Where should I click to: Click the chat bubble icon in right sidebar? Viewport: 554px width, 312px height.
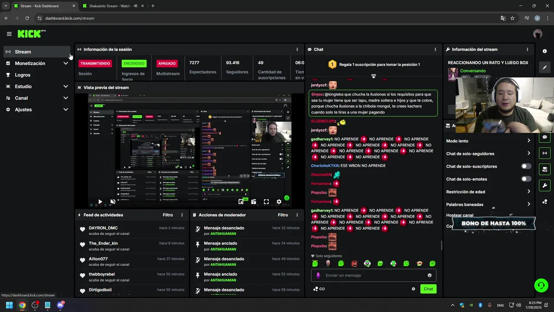point(544,137)
